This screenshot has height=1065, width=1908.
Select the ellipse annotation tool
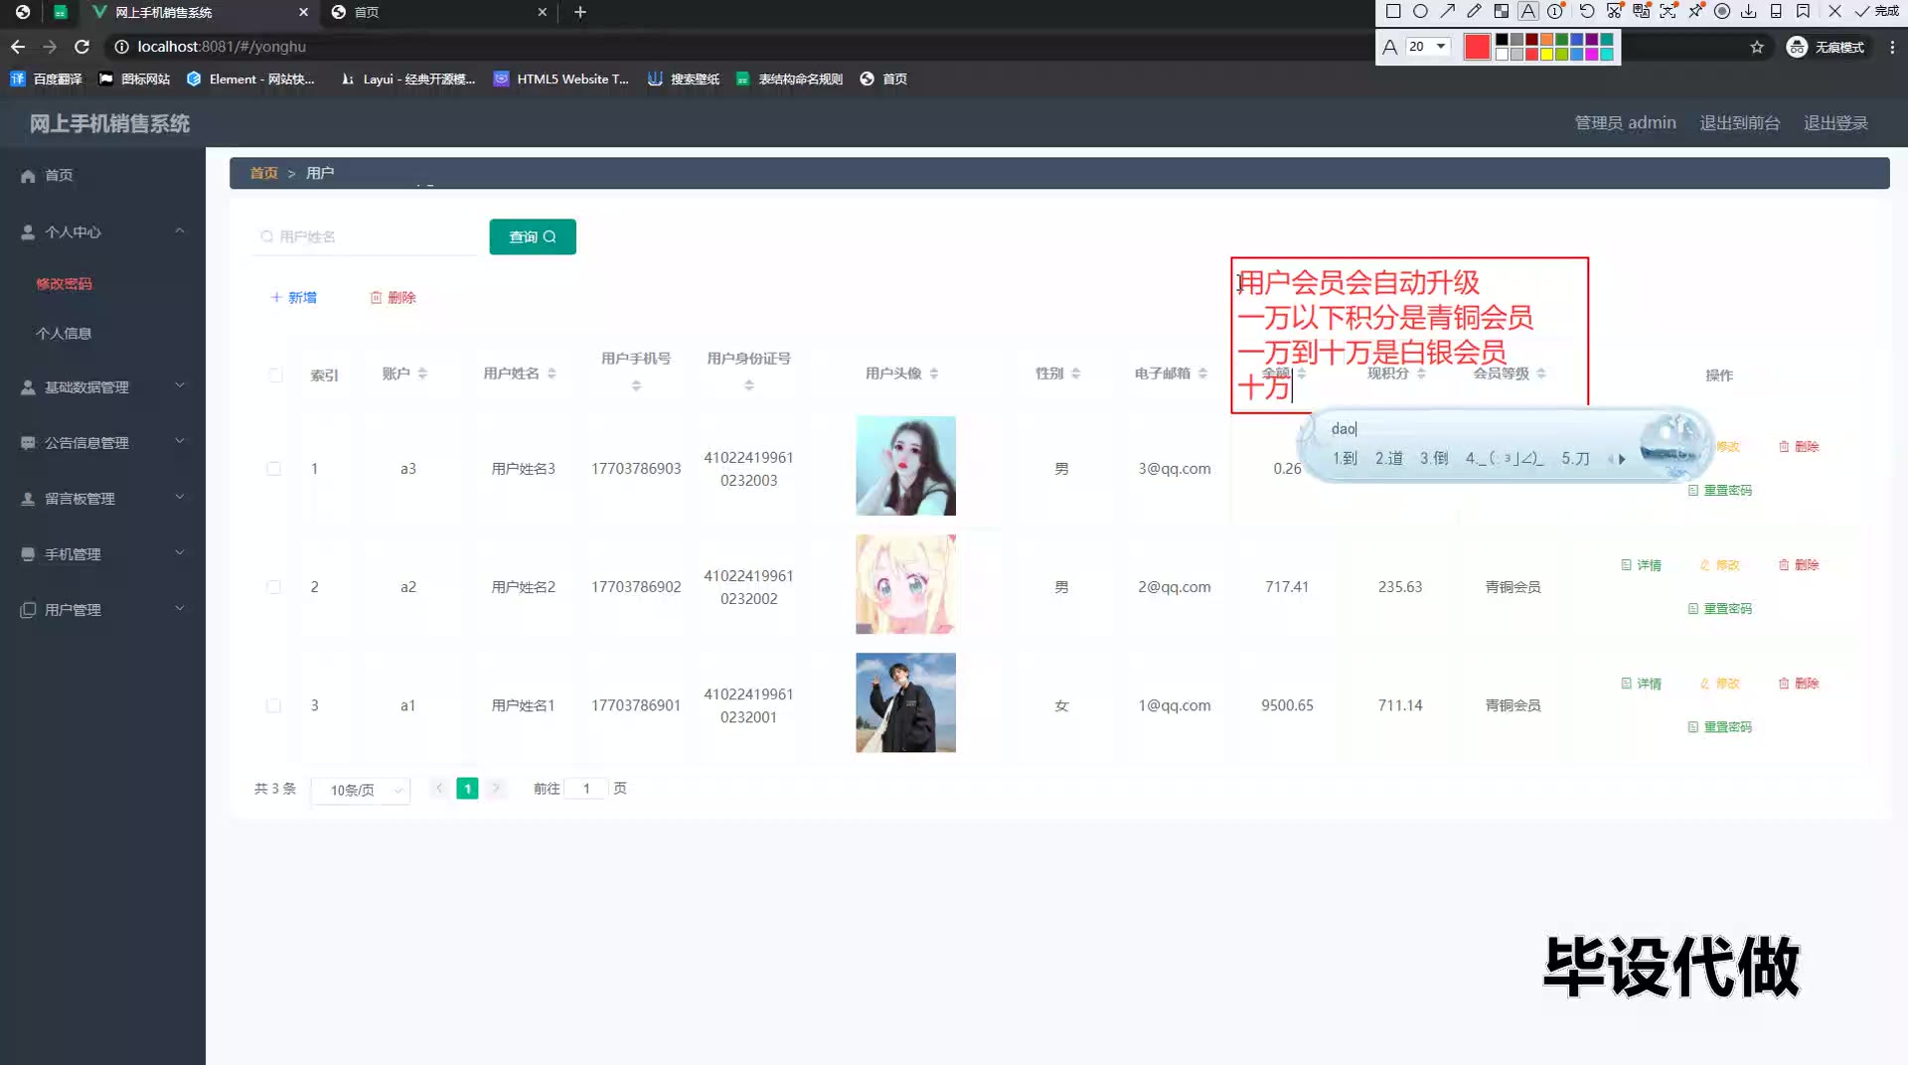click(1420, 12)
